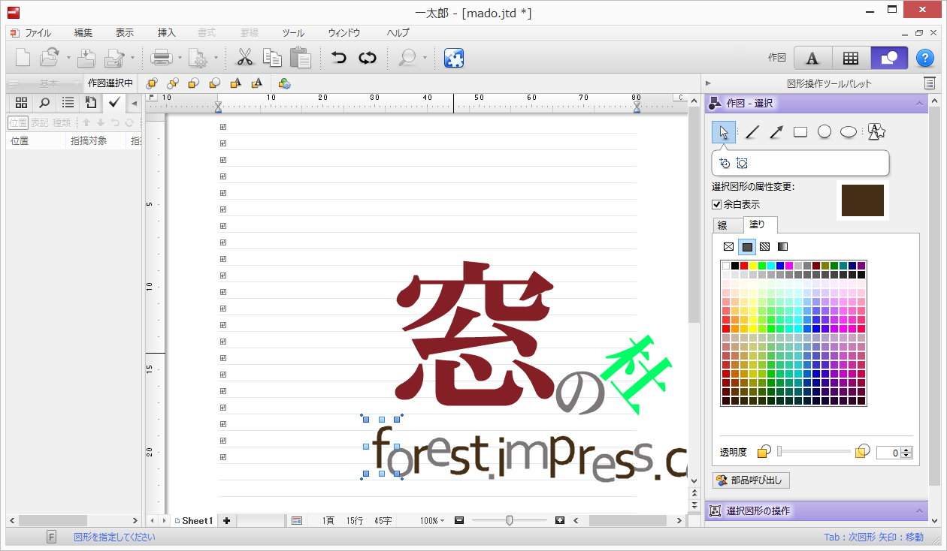947x551 pixels.
Task: Click the Cut scissors icon
Action: (x=246, y=58)
